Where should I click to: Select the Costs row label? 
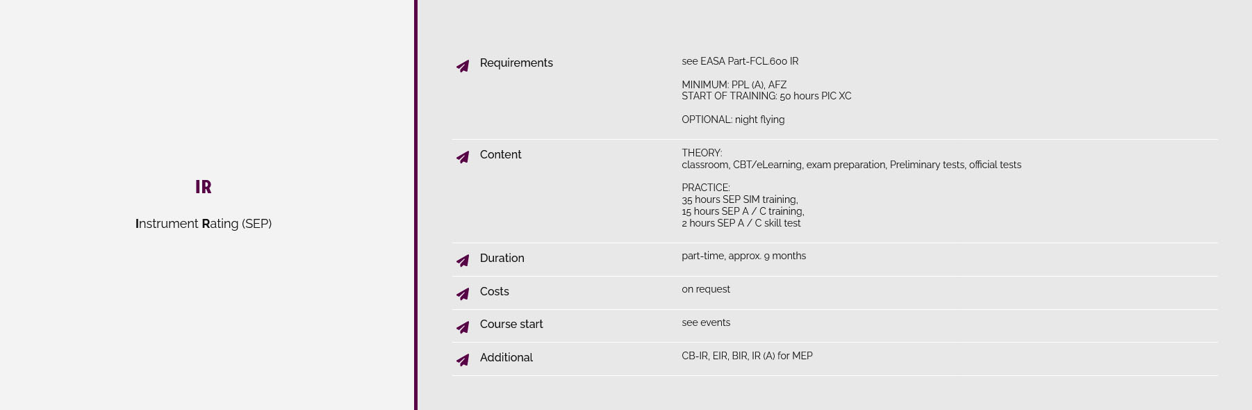coord(494,291)
